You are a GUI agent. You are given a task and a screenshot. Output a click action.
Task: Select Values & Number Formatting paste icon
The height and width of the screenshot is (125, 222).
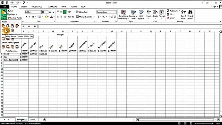[x=8, y=39]
